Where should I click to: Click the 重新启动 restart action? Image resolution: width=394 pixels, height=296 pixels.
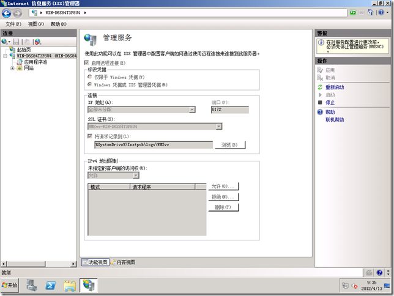pyautogui.click(x=335, y=87)
